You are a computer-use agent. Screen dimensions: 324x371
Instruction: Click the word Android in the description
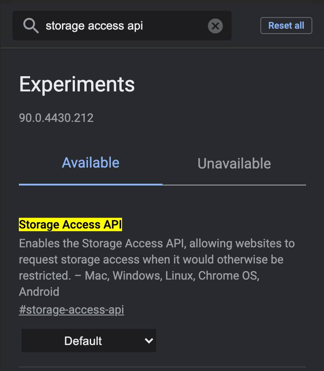(x=39, y=292)
